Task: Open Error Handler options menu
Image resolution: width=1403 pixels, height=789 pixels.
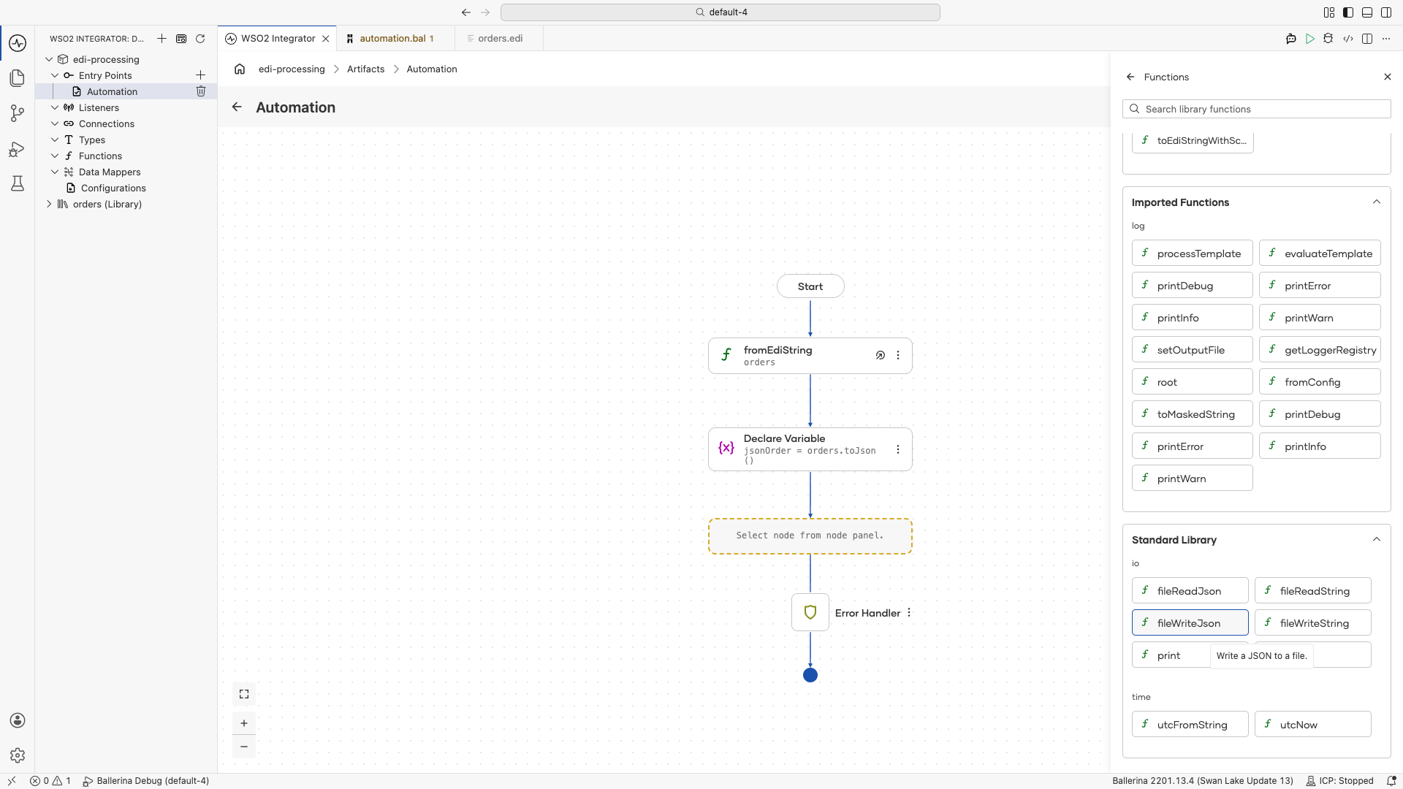Action: pos(909,613)
